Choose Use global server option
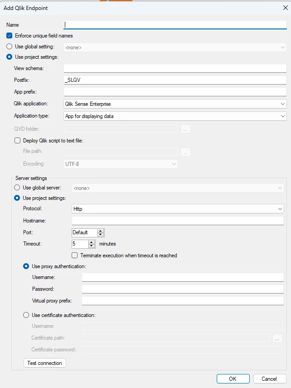This screenshot has height=388, width=291. 17,188
